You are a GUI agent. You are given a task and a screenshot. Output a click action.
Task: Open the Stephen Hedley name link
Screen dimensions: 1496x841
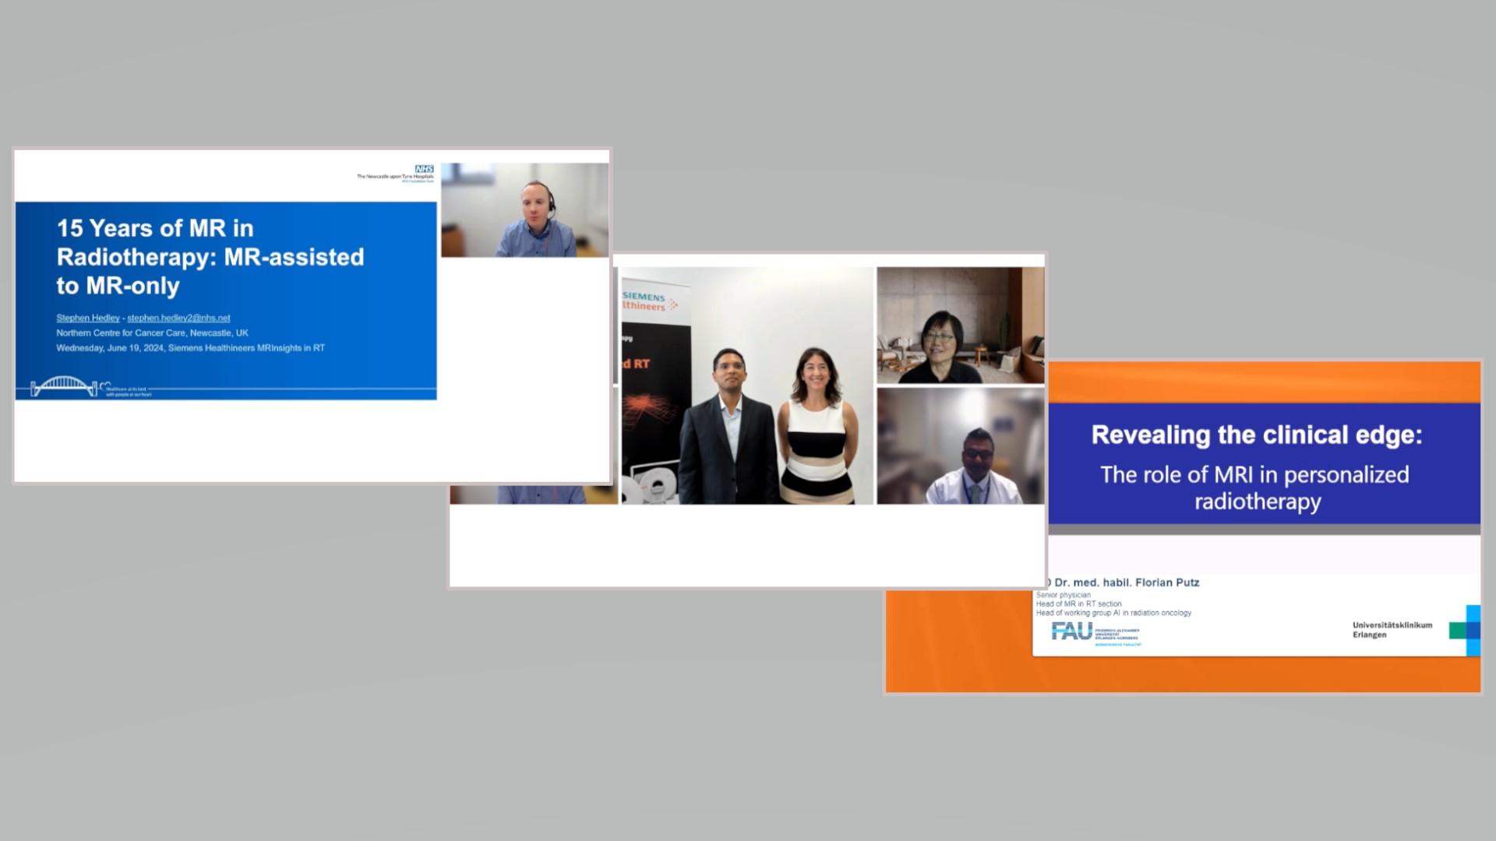coord(88,318)
